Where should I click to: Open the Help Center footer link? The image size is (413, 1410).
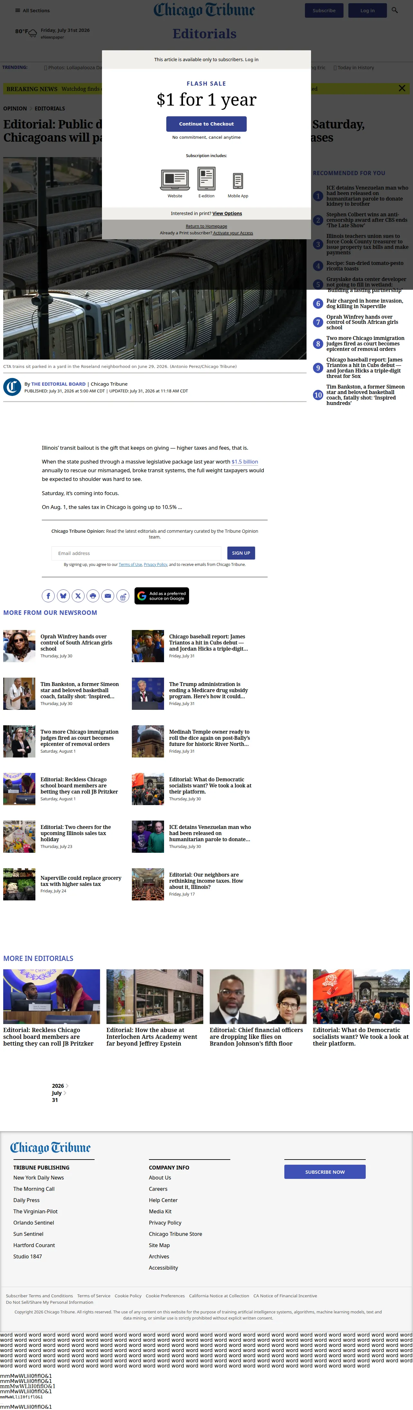(x=163, y=1200)
